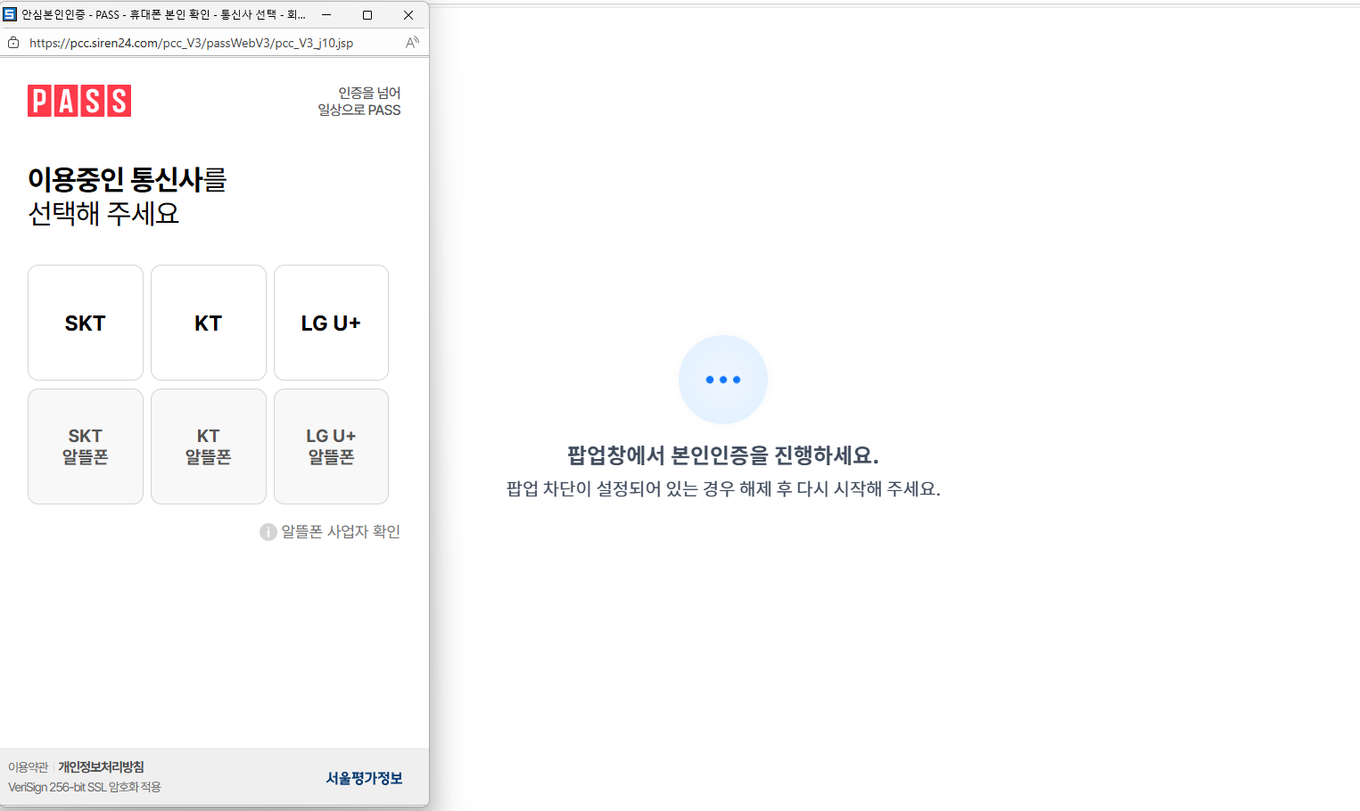Click the popup window's title bar app icon
The image size is (1360, 811).
tap(10, 14)
